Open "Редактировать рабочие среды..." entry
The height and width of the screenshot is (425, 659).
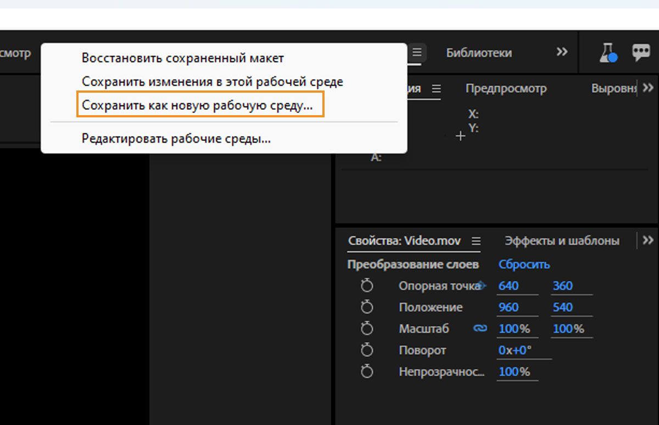176,139
